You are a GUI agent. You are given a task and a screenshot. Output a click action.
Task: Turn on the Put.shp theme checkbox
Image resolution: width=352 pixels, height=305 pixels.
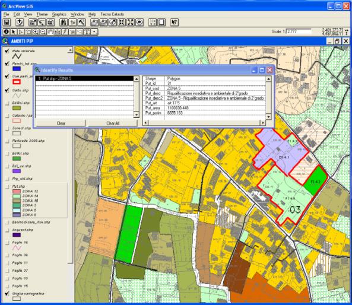7,186
